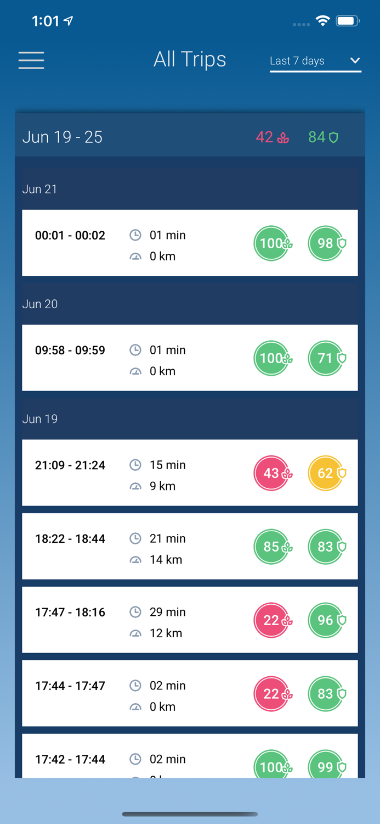The width and height of the screenshot is (380, 824).
Task: Tap the dropdown chevron arrow
Action: coord(355,60)
